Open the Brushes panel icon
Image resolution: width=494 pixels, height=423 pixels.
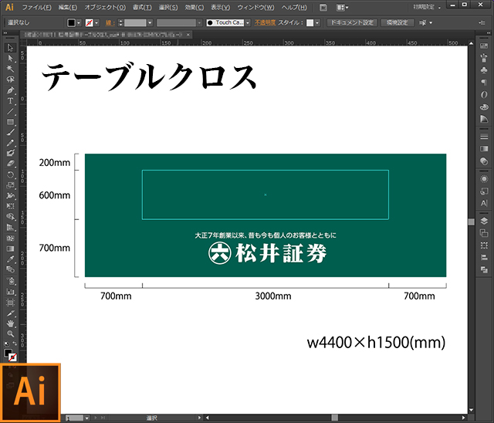coord(484,58)
